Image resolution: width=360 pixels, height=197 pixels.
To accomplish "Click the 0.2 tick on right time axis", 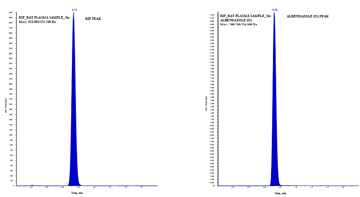I will (233, 188).
